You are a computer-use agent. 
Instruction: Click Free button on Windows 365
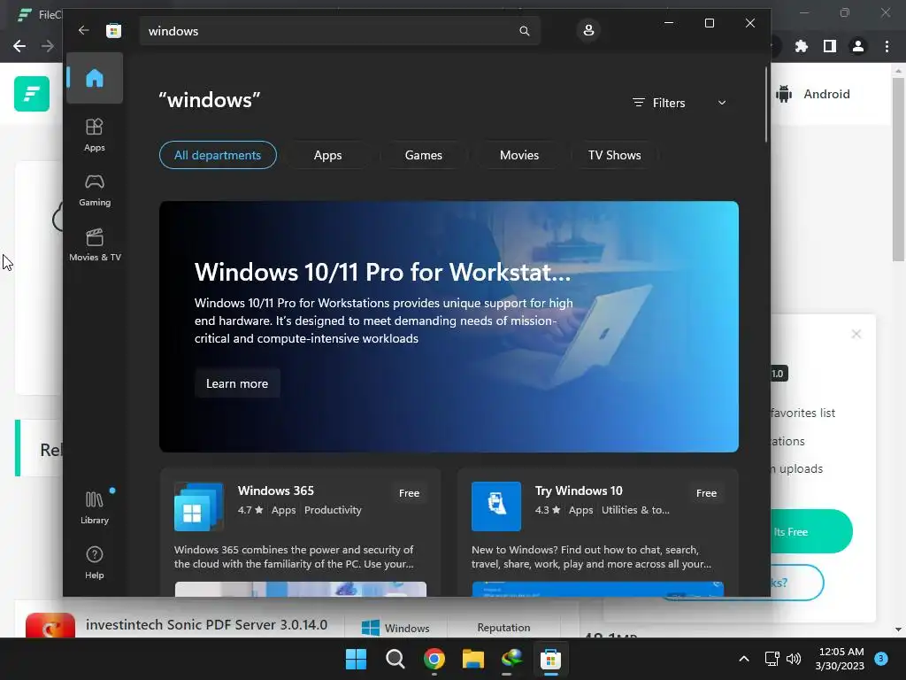pos(409,493)
